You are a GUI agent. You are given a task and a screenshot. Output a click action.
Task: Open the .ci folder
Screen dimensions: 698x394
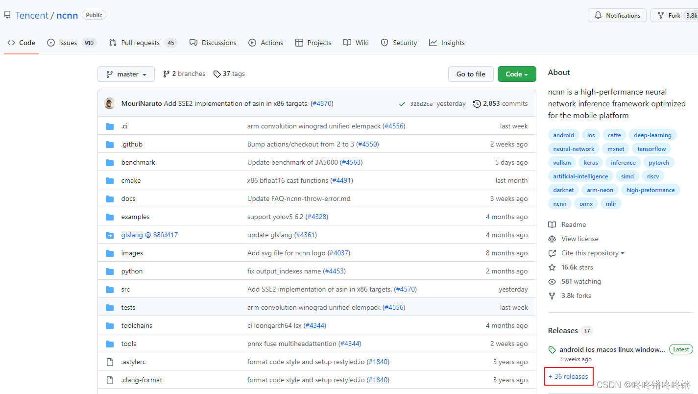[x=124, y=126]
